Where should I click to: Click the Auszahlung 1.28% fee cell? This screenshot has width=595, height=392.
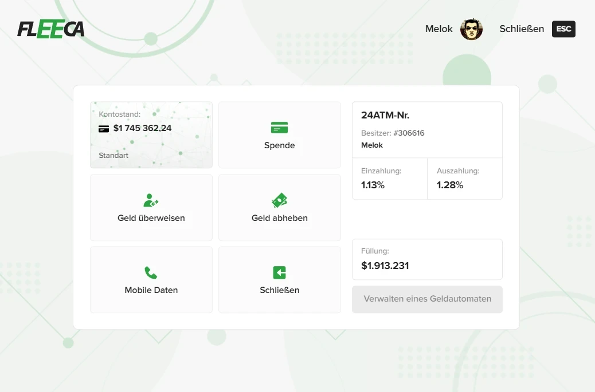[x=464, y=179]
